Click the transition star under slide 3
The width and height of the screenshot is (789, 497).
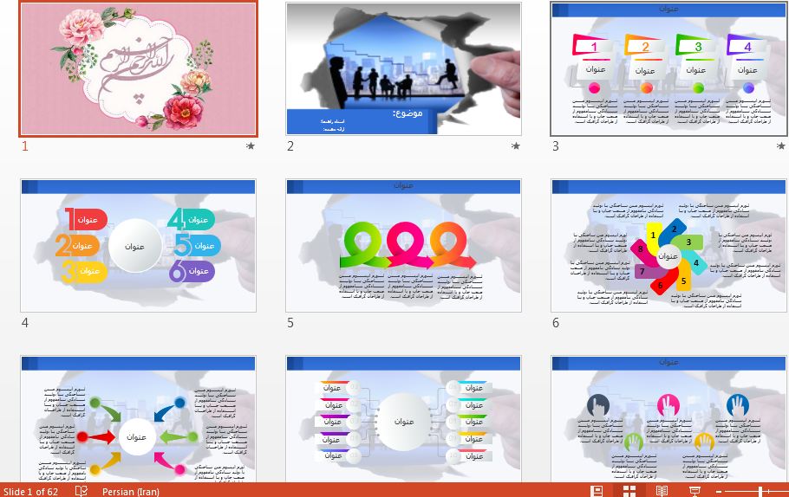781,146
